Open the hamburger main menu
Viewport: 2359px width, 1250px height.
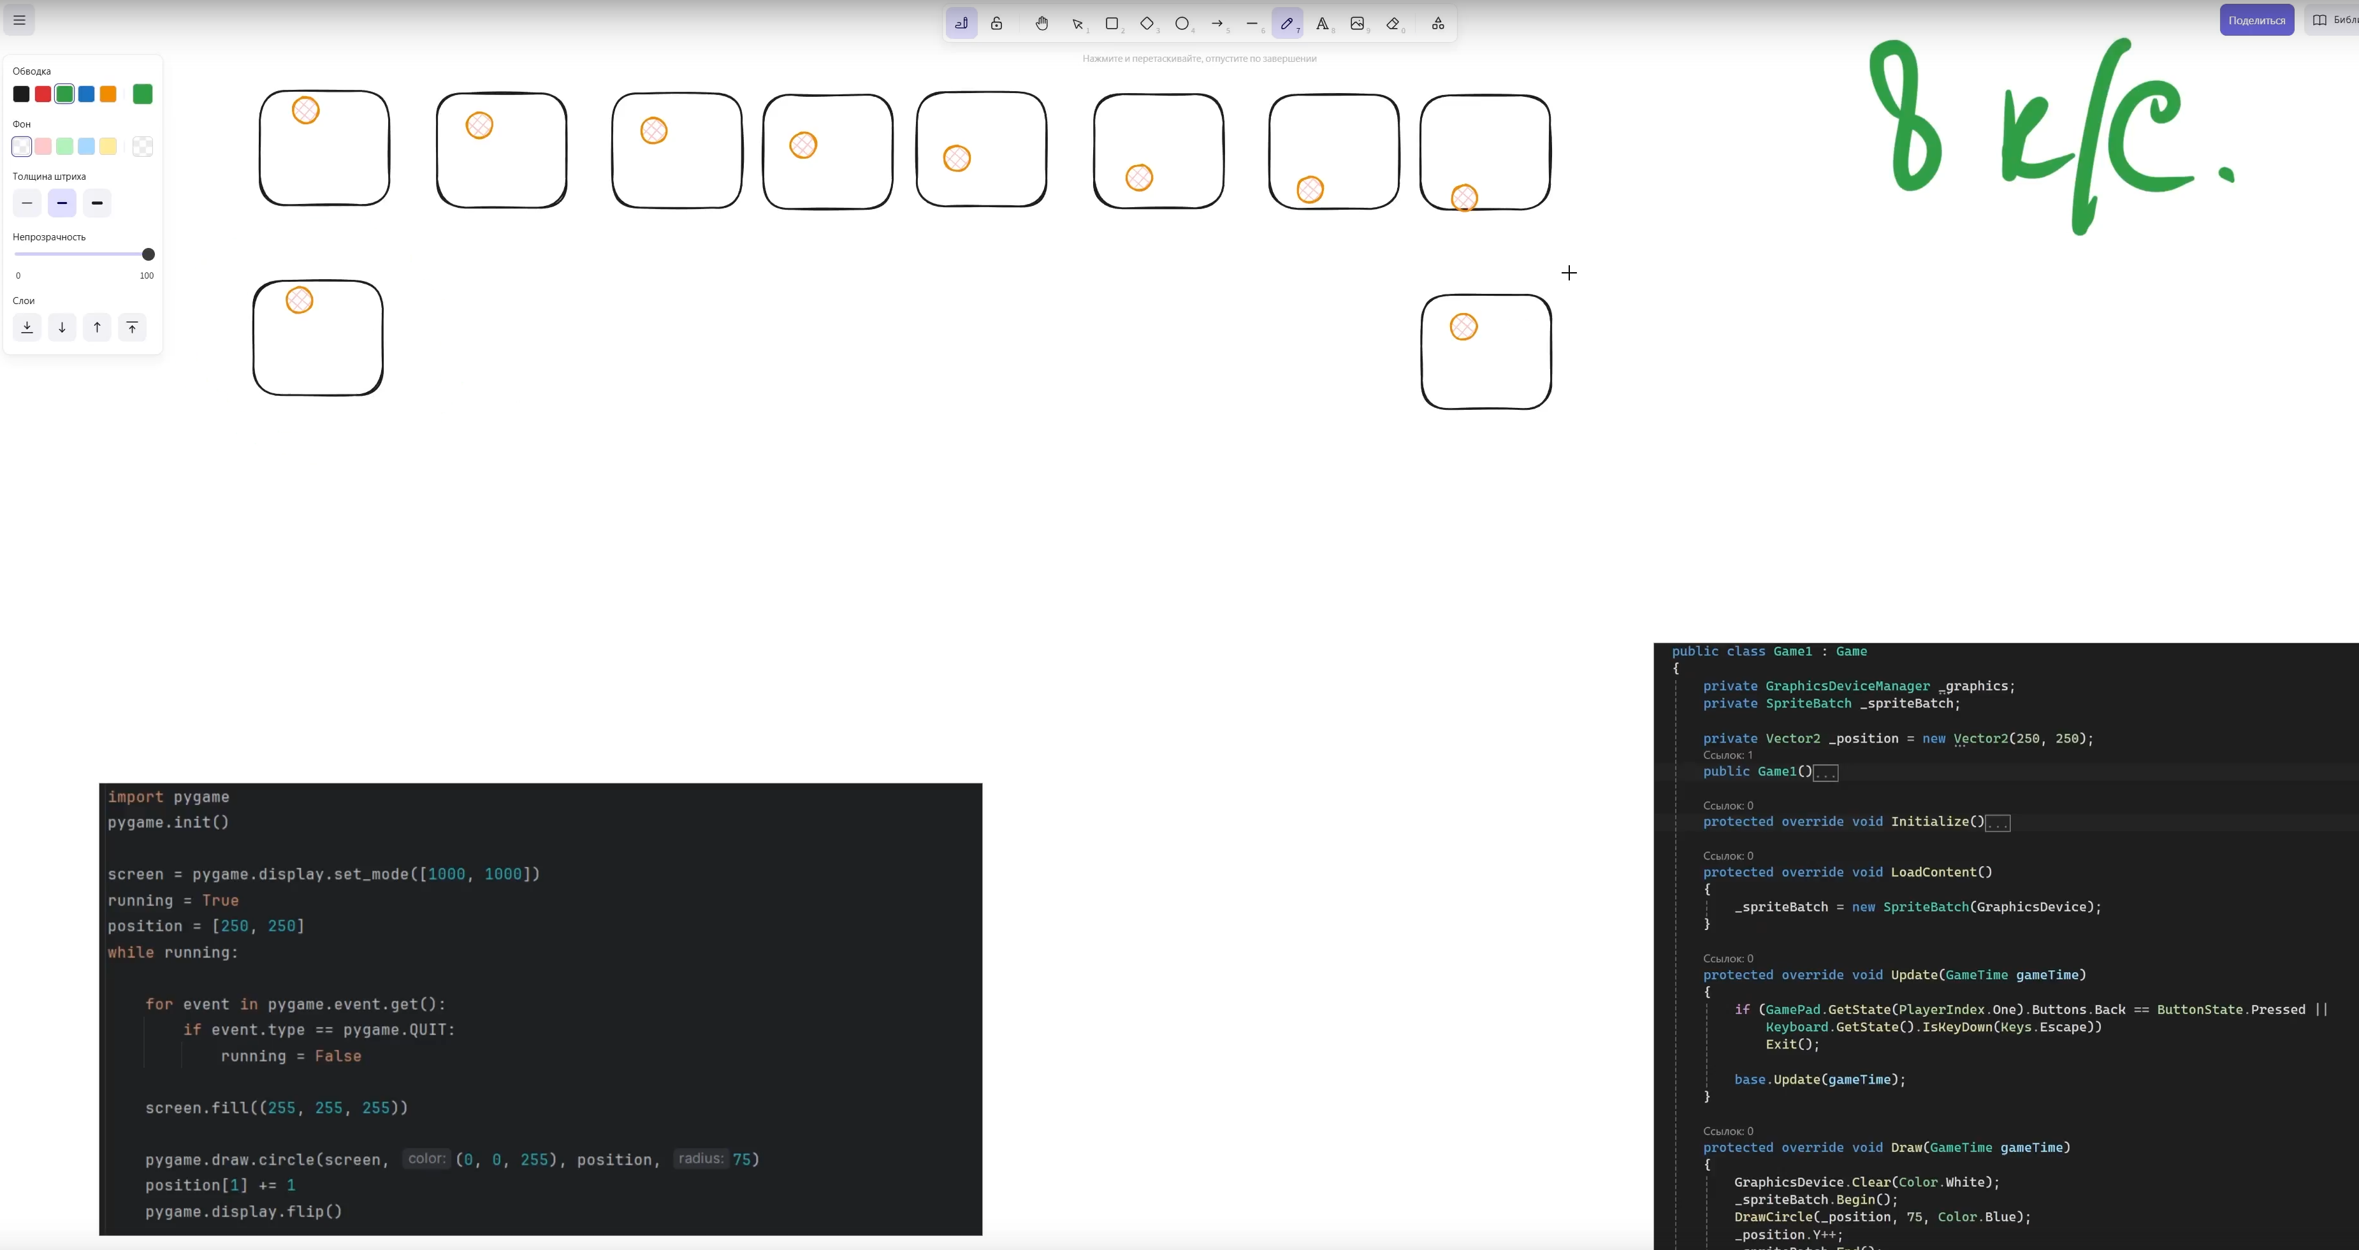(x=19, y=20)
